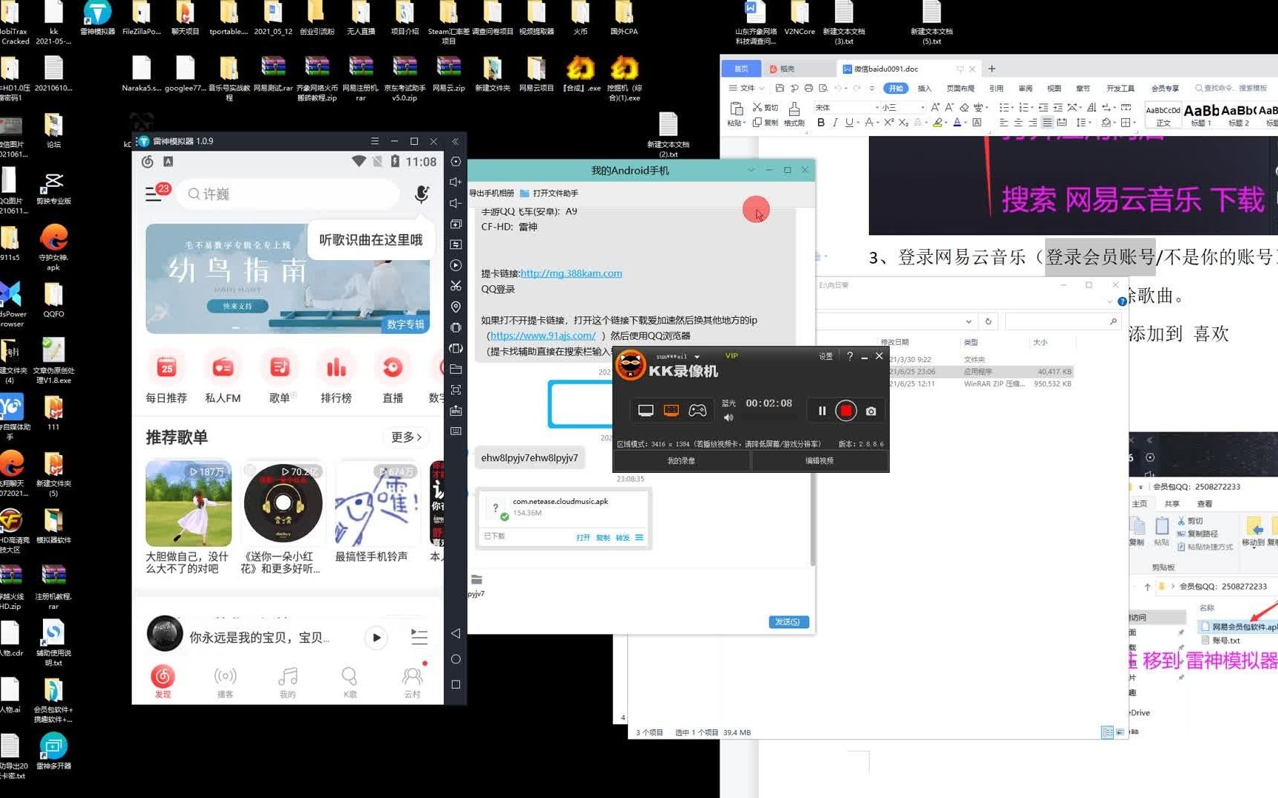
Task: Click emulator sidebar location pin icon
Action: pos(456,306)
